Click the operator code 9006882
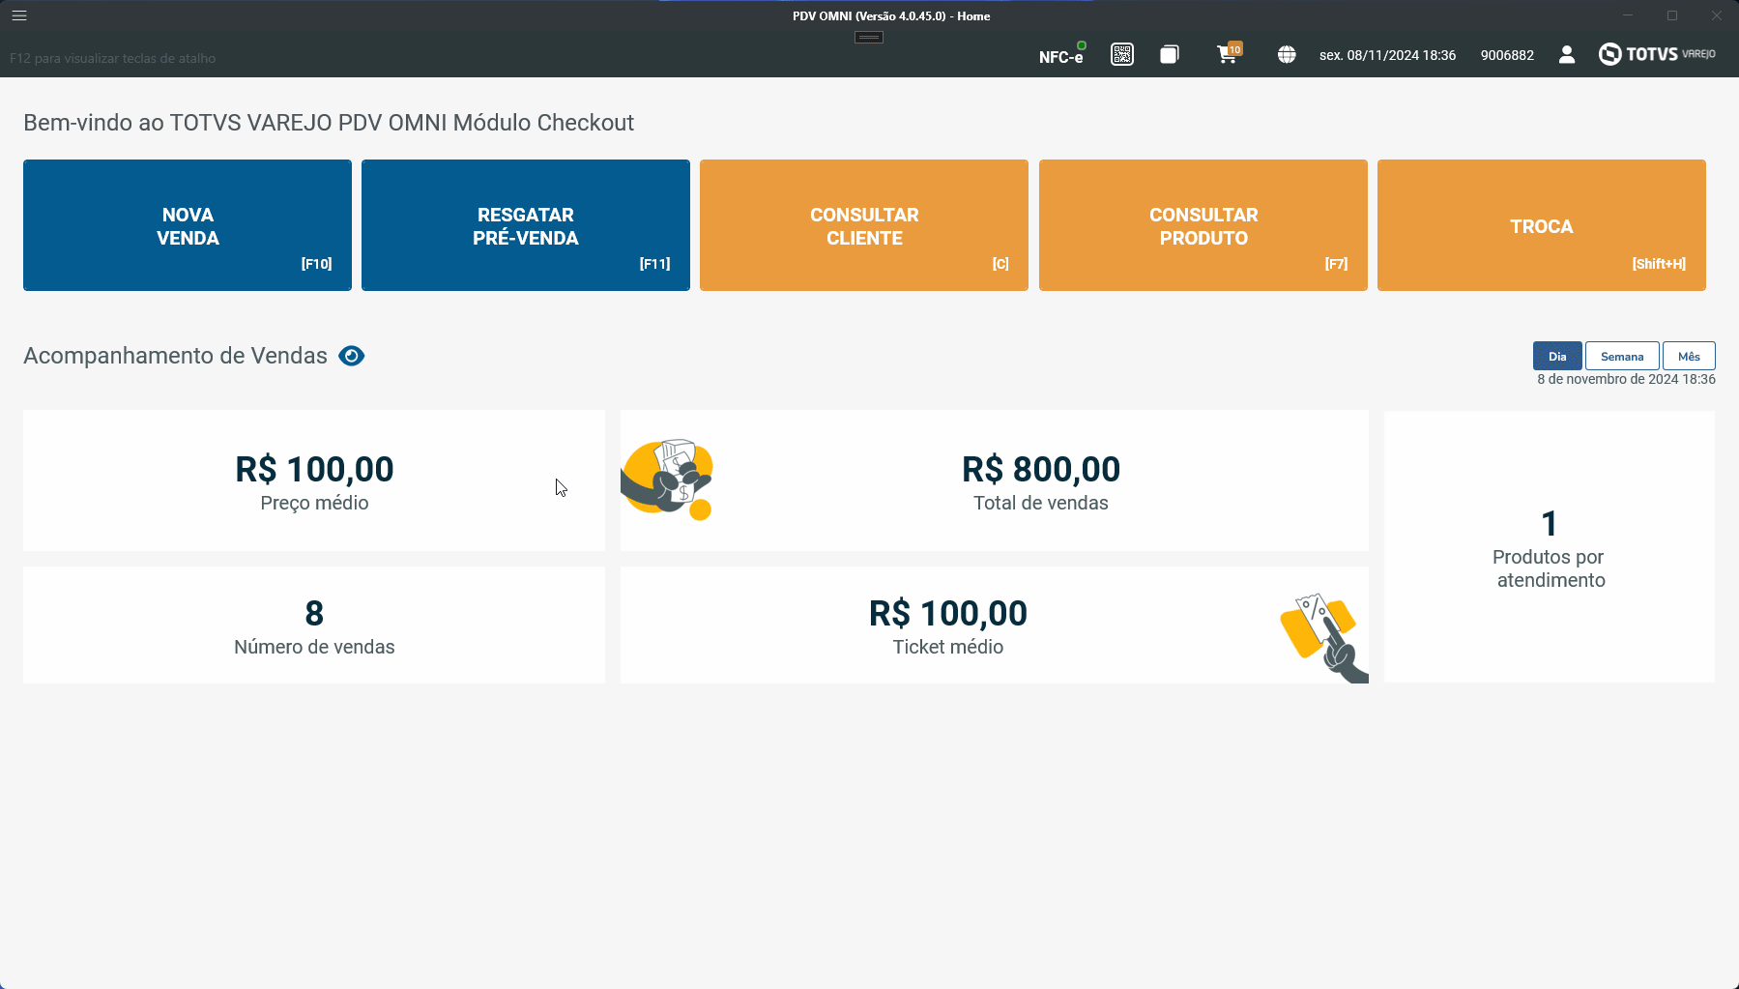The image size is (1739, 989). (x=1507, y=55)
